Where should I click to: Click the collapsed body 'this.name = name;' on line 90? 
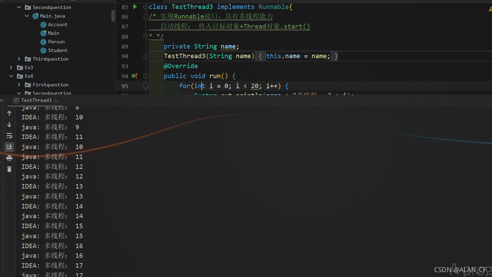click(298, 56)
